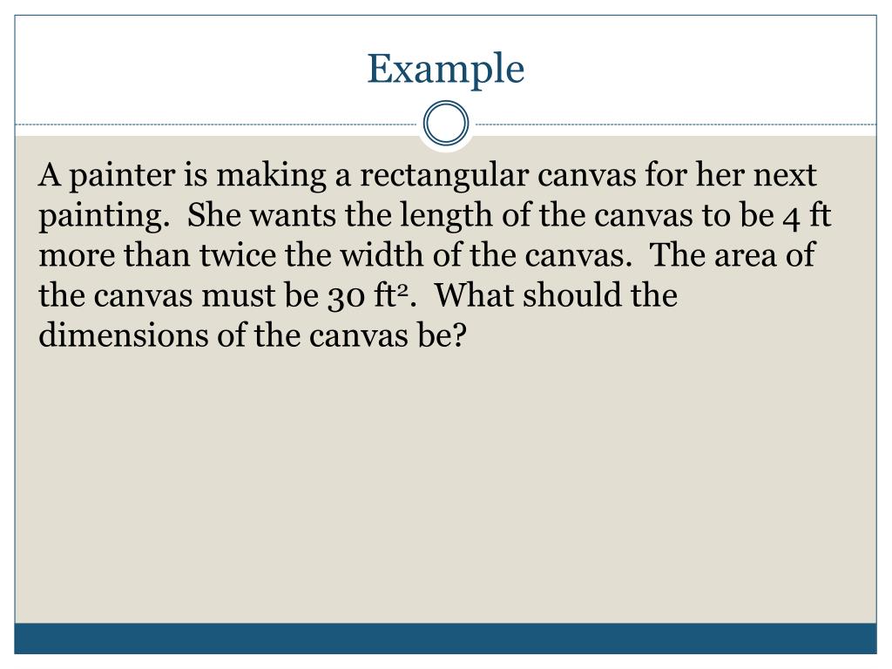Click the Example slide title
This screenshot has height=669, width=892.
pos(445,70)
